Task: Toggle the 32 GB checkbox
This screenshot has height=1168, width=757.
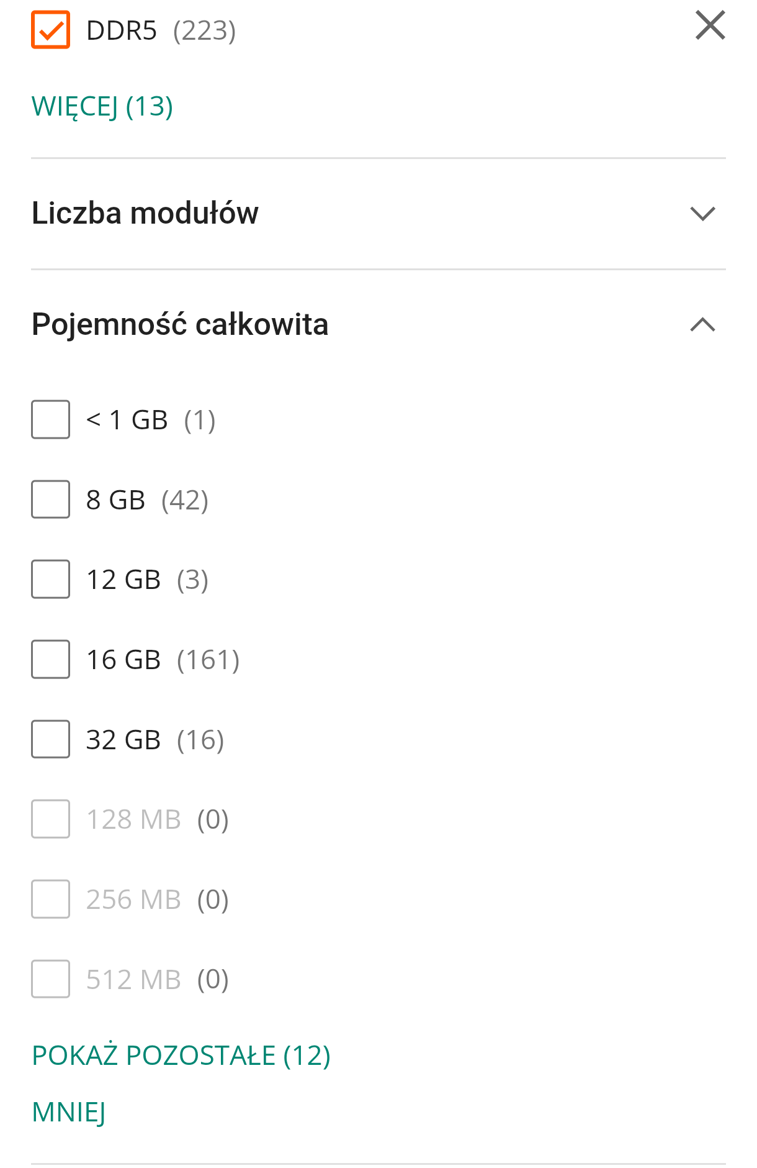Action: tap(50, 739)
